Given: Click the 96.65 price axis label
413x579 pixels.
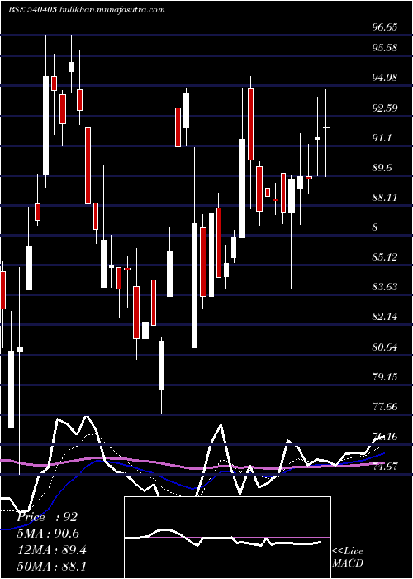Looking at the screenshot, I should pos(385,27).
